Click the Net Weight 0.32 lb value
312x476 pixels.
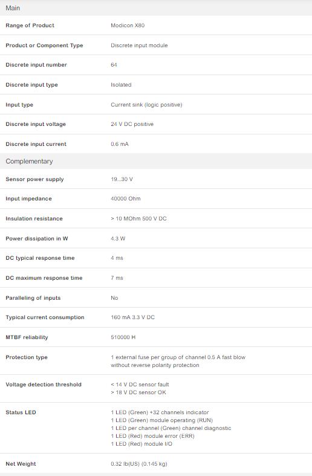[139, 464]
